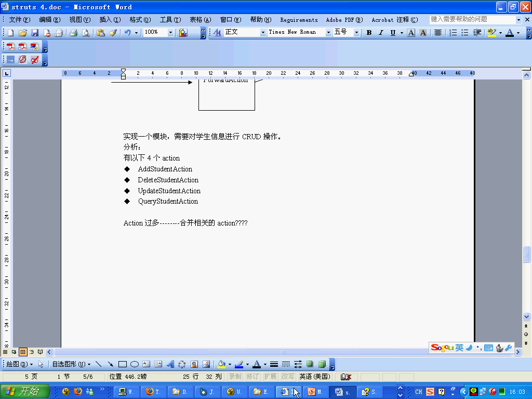Image resolution: width=532 pixels, height=399 pixels.
Task: Select the Arrow drawing tool
Action: pos(110,364)
